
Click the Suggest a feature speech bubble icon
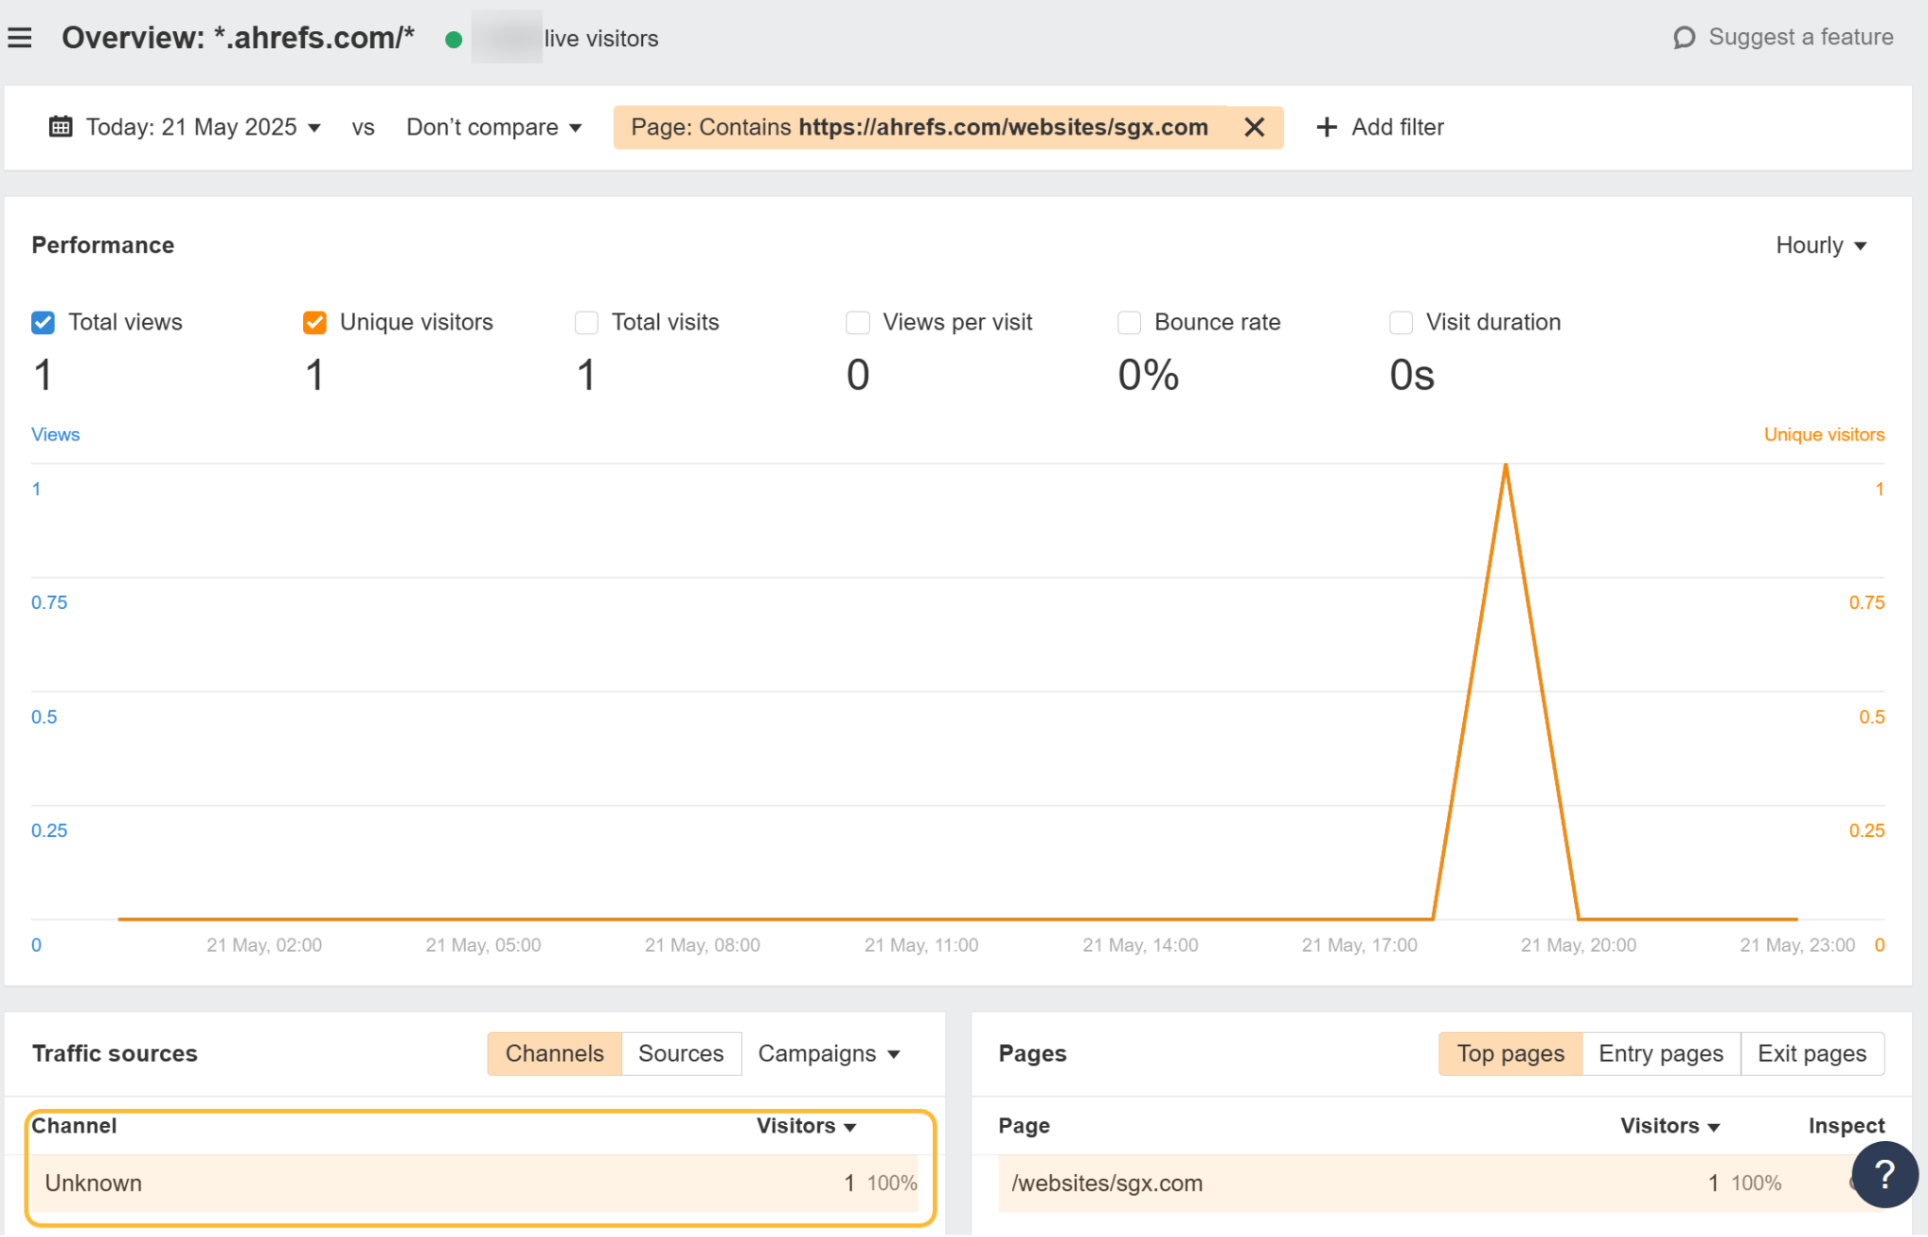tap(1684, 38)
